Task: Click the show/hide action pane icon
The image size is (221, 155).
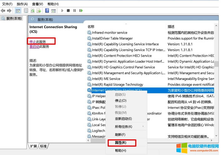Action: (x=53, y=11)
